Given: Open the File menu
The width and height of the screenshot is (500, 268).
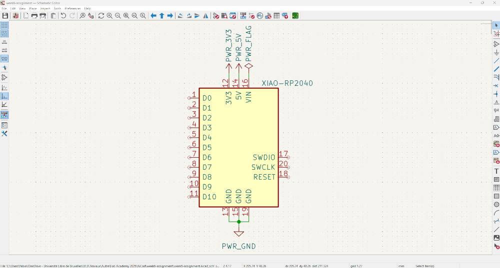Looking at the screenshot, I should point(4,8).
